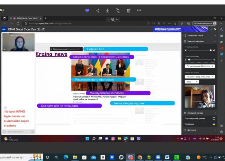Image resolution: width=225 pixels, height=161 pixels.
Task: Open the Mail app on the bottom taskbar
Action: tap(94, 157)
